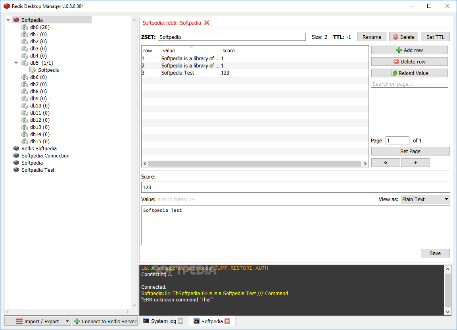
Task: Click the db0 database icon
Action: 25,27
